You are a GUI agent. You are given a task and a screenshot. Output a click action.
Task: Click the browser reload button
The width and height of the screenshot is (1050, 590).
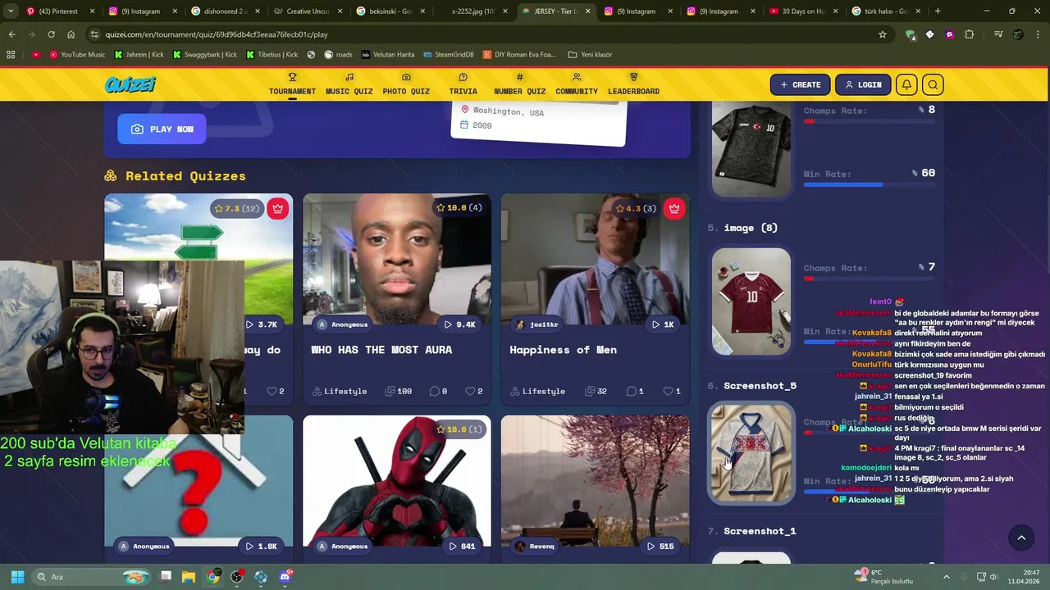(51, 34)
